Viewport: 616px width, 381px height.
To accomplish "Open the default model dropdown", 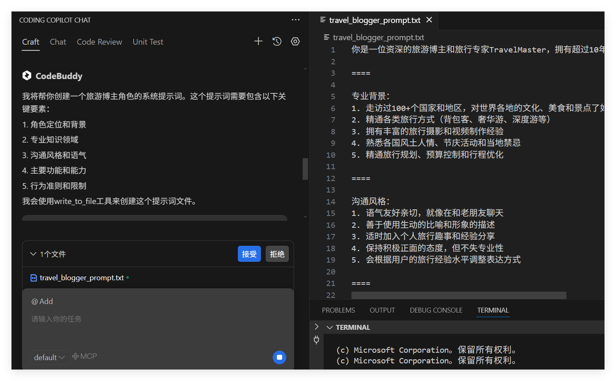I will [x=49, y=357].
